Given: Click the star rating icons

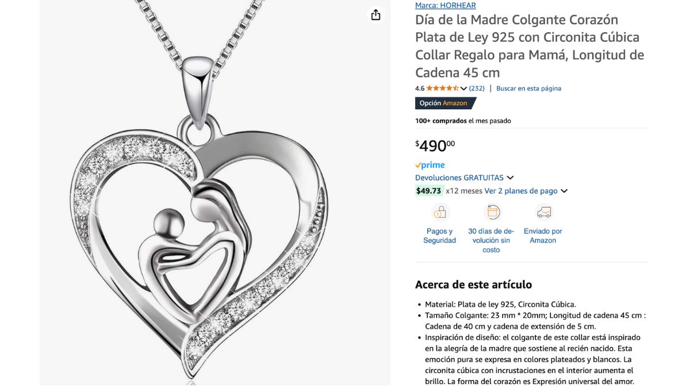Looking at the screenshot, I should [x=442, y=89].
